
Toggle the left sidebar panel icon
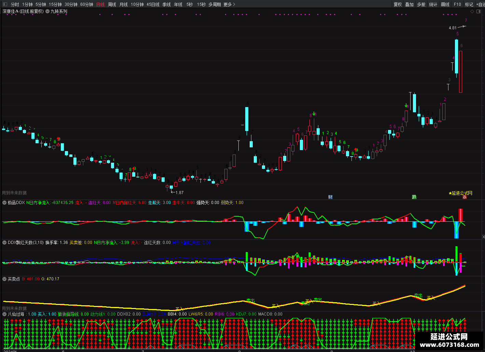click(5, 4)
